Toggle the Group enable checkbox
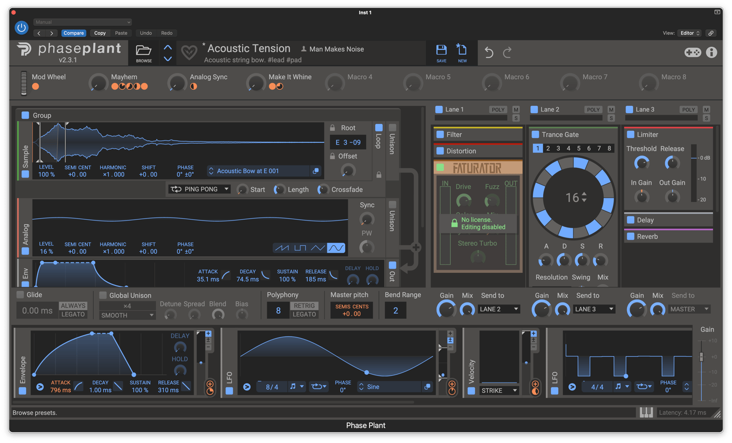732x443 pixels. pos(25,115)
